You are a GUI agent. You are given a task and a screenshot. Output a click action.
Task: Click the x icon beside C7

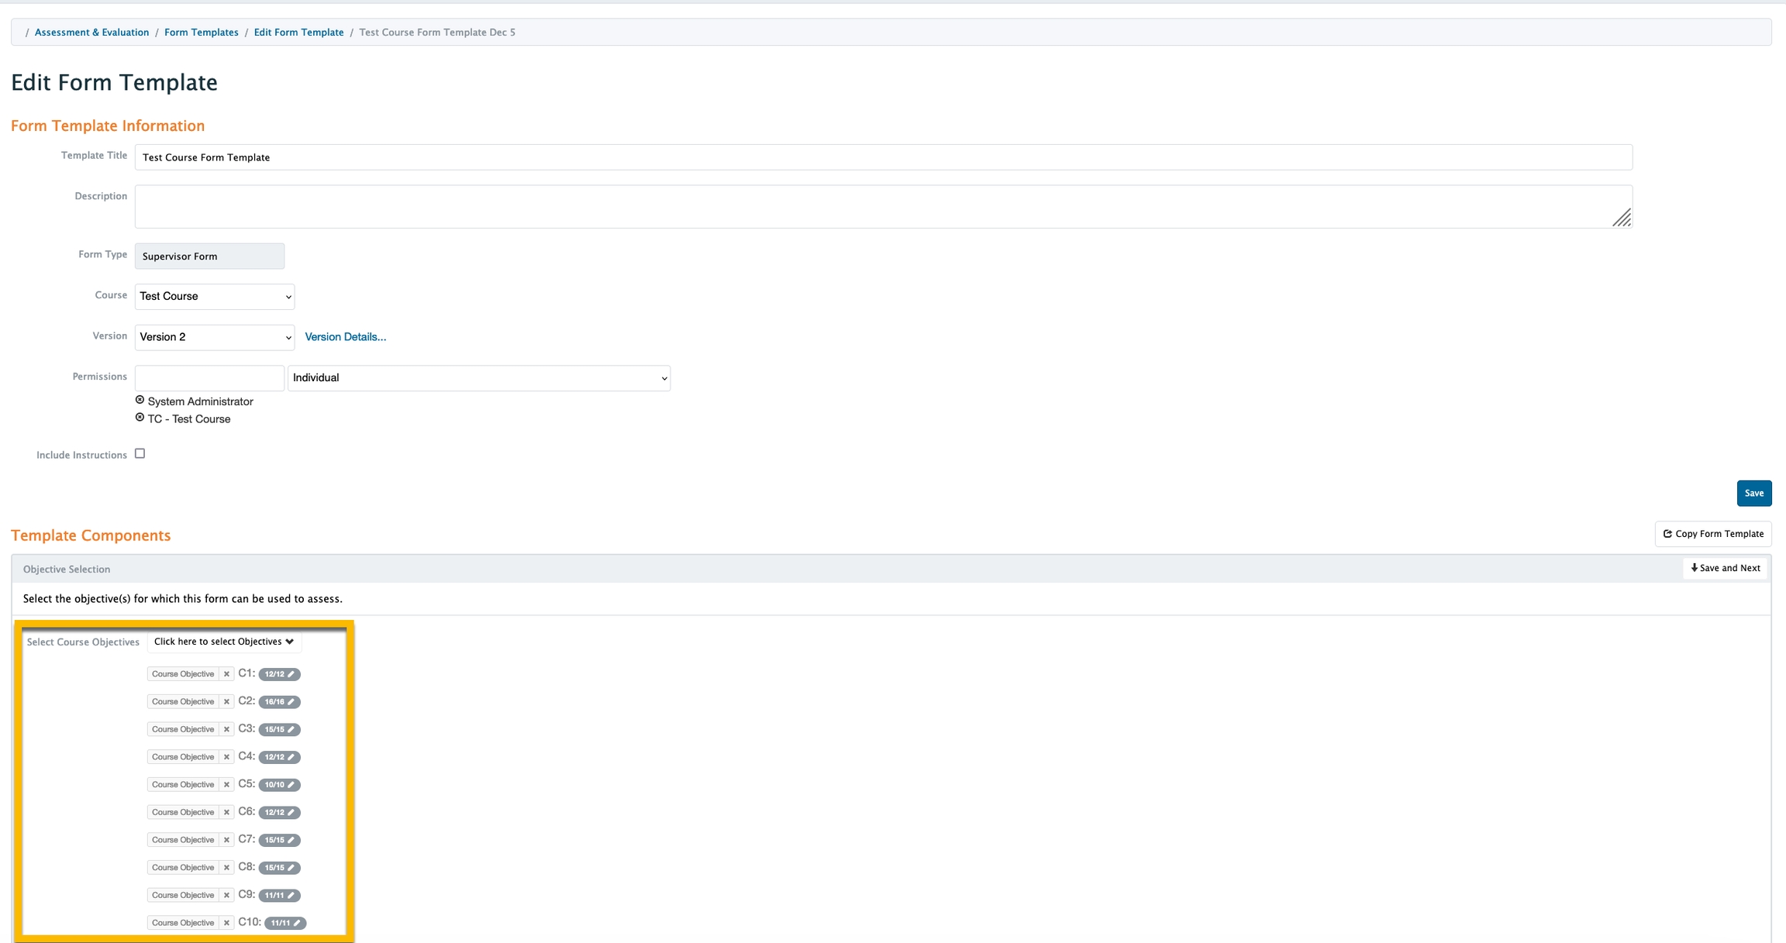[x=226, y=840]
